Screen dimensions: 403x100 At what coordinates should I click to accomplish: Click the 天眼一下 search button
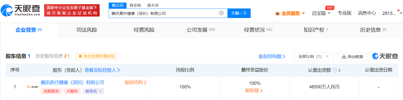[239, 13]
